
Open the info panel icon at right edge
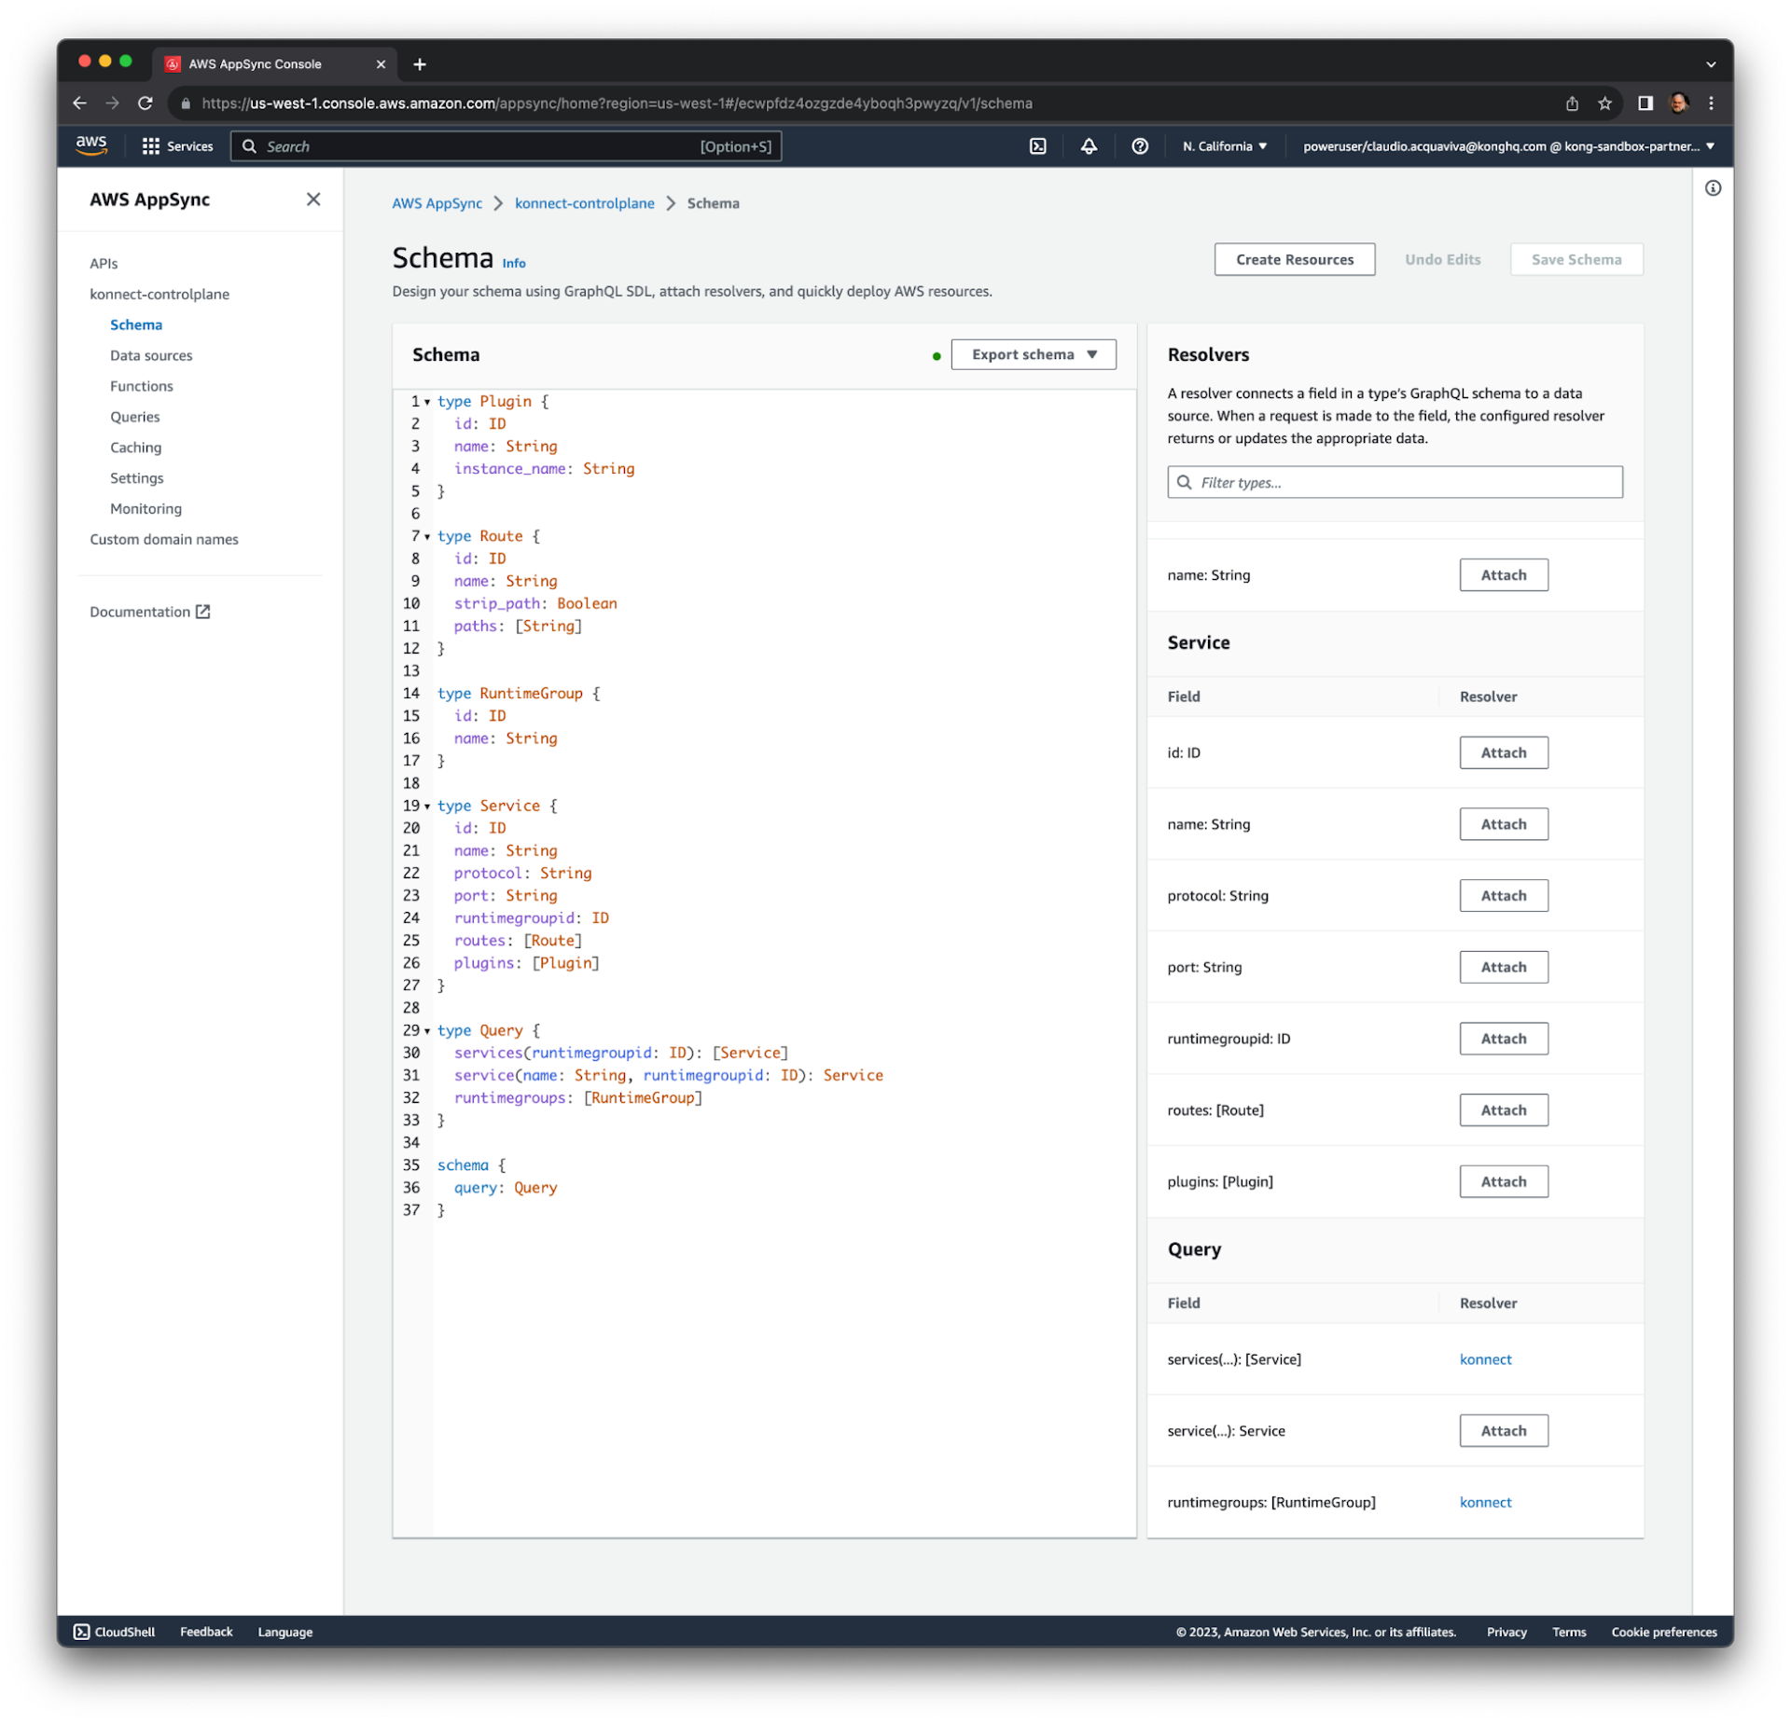tap(1713, 188)
